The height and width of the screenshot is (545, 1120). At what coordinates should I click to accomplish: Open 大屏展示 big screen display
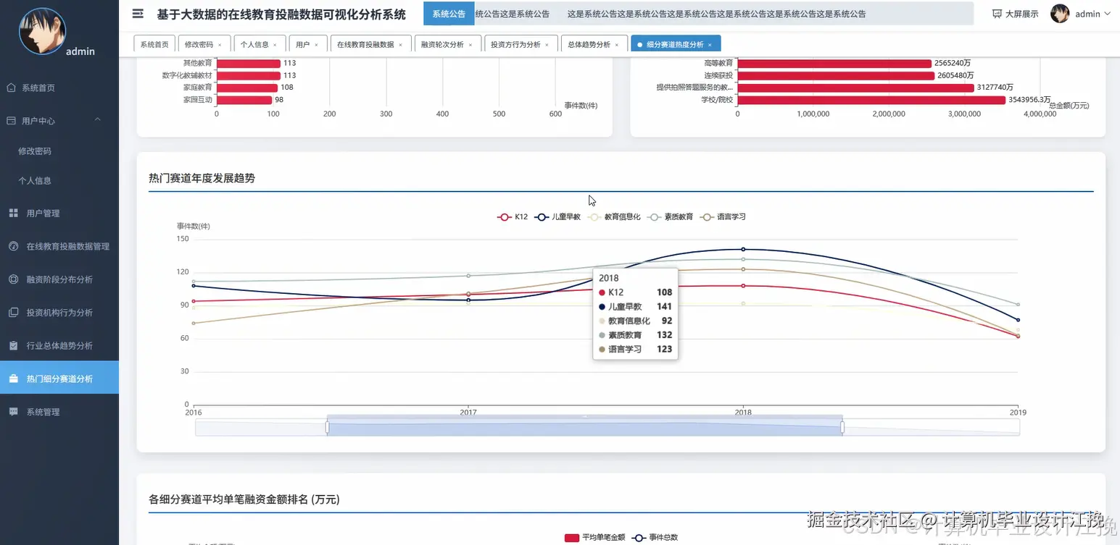(x=1015, y=14)
